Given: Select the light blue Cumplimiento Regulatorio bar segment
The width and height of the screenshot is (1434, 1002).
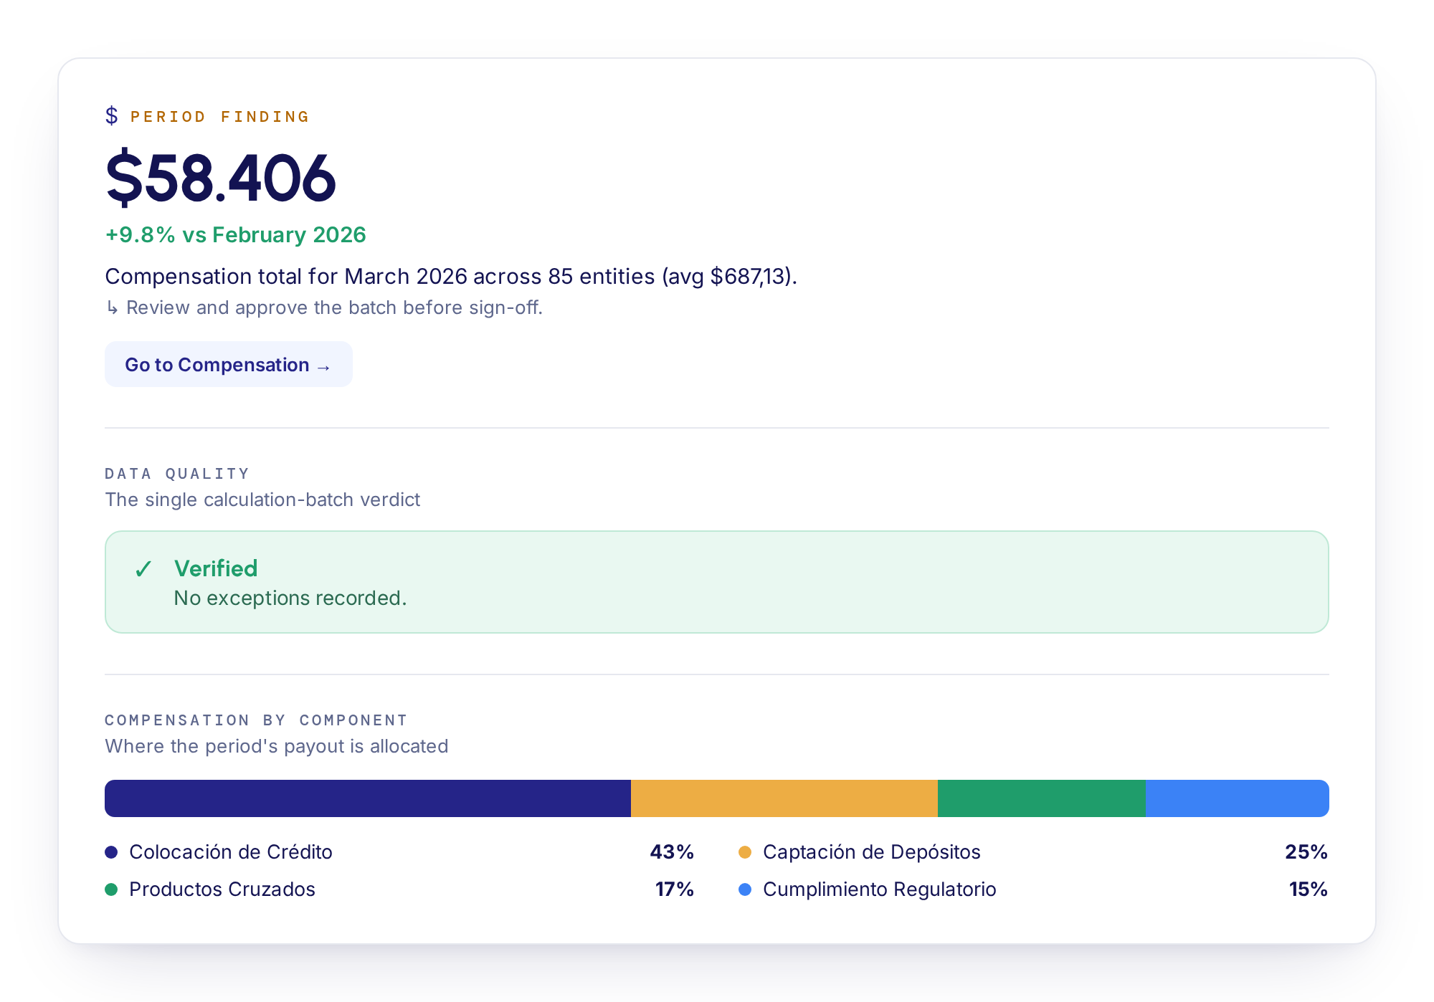Looking at the screenshot, I should pos(1238,798).
